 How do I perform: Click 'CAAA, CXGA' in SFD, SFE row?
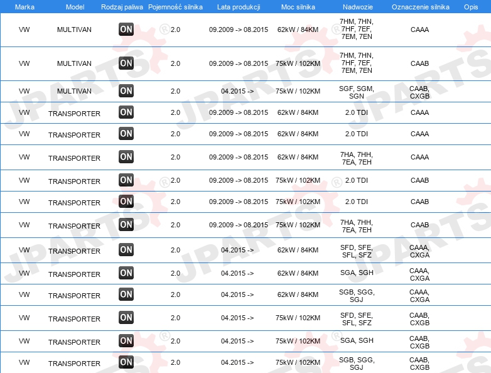click(419, 251)
